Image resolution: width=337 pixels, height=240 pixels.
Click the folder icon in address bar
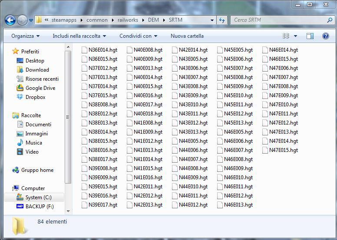point(39,20)
